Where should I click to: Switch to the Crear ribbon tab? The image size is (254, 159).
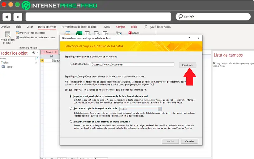pos(30,27)
